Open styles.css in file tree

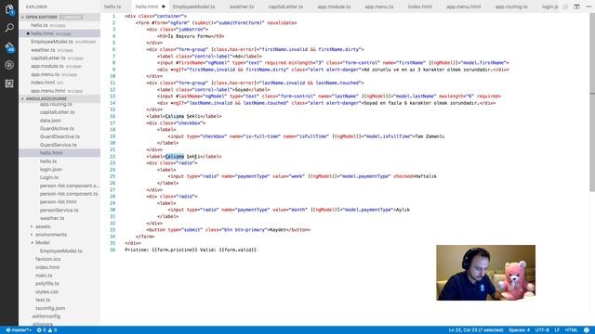click(46, 292)
